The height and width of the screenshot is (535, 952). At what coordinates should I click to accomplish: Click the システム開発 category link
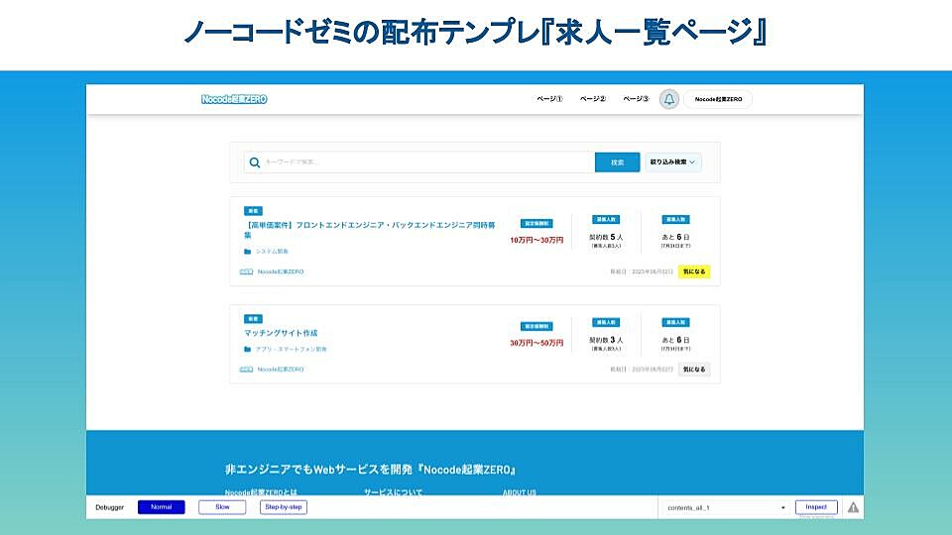pyautogui.click(x=272, y=251)
